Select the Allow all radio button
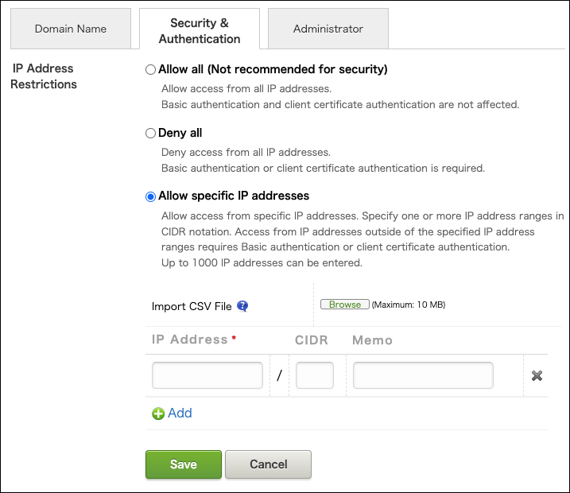 point(150,70)
